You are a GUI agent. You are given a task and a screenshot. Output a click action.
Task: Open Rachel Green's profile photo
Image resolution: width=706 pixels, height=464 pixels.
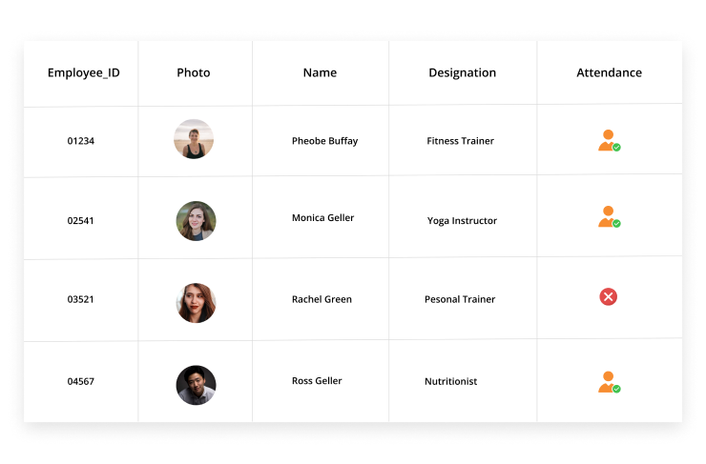196,303
